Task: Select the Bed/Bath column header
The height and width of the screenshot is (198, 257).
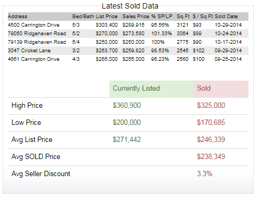Action: point(83,17)
